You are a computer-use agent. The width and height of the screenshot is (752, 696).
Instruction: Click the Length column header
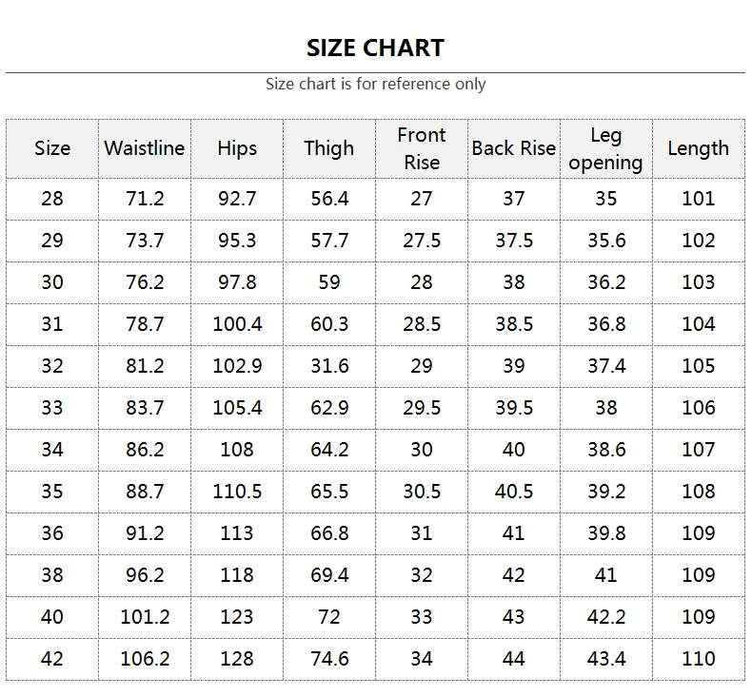pyautogui.click(x=698, y=148)
